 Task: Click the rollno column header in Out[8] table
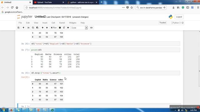60,80
